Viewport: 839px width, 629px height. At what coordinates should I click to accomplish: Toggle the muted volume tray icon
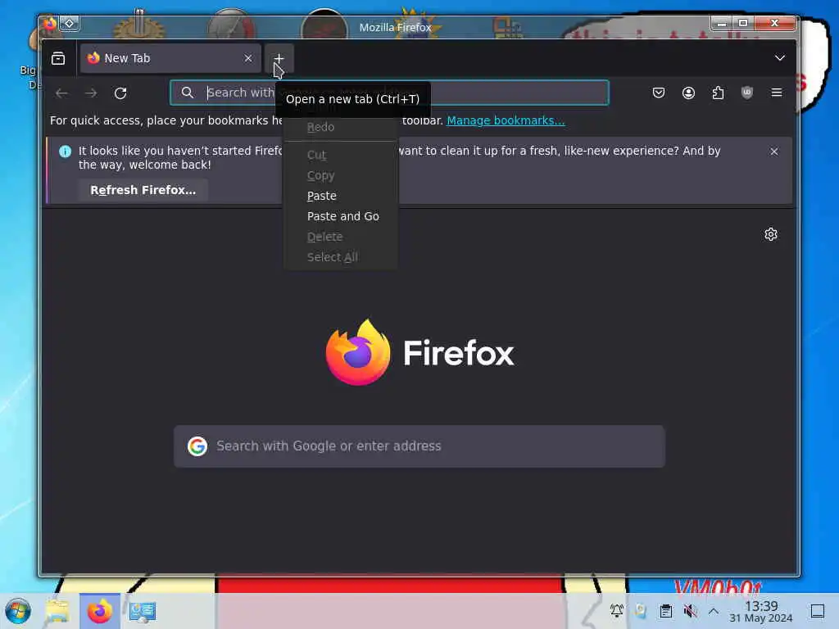point(690,610)
